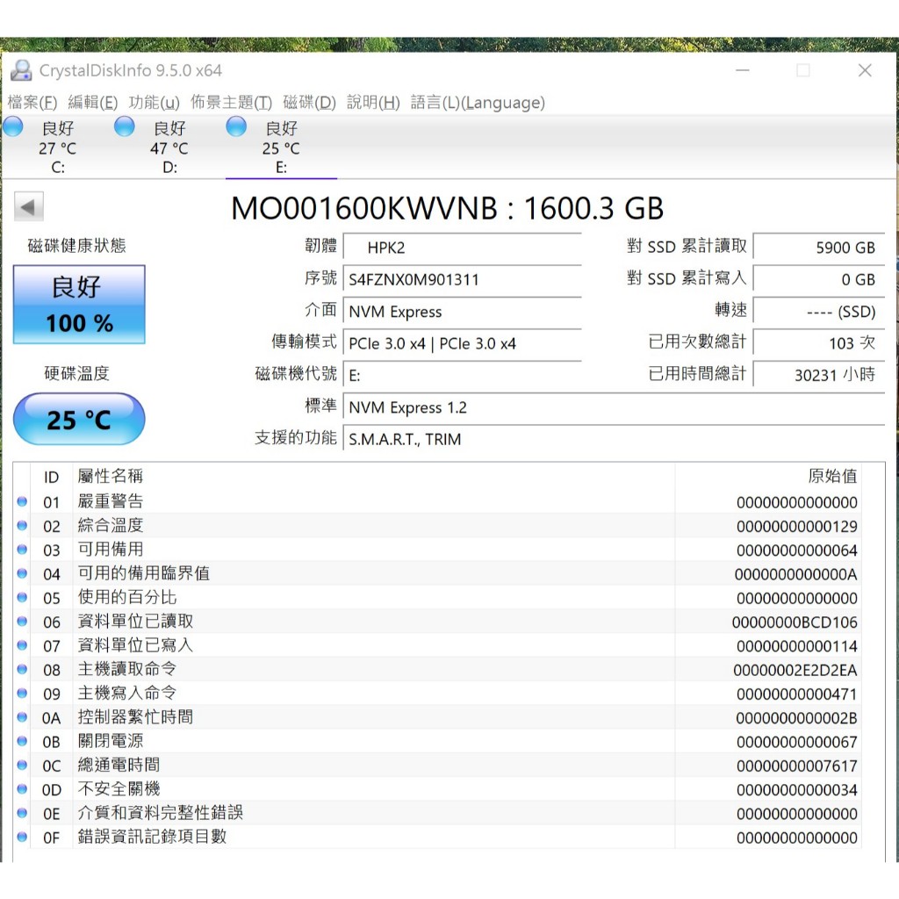The height and width of the screenshot is (899, 899).
Task: Select the 0E 介質和資料完整性錯誤 attribute row
Action: [x=351, y=814]
